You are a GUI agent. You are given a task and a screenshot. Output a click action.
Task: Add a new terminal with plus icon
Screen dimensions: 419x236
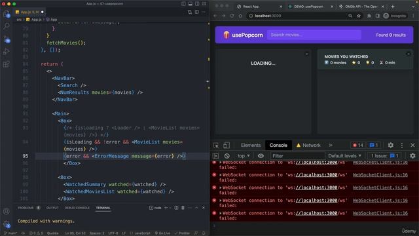click(166, 208)
